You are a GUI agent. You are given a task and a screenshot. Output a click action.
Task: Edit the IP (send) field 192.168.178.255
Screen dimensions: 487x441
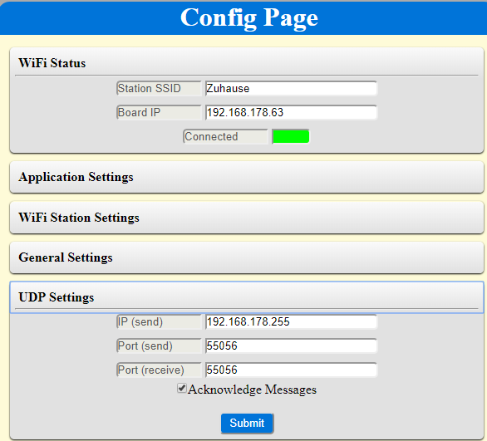click(x=291, y=322)
